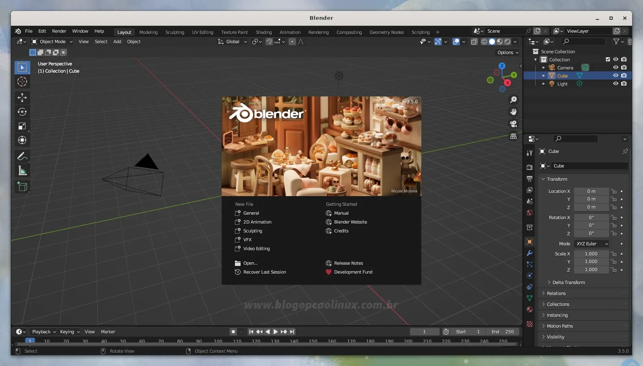The height and width of the screenshot is (366, 643).
Task: Disable Cube in renders camera icon
Action: (x=624, y=75)
